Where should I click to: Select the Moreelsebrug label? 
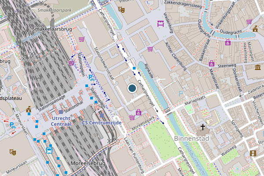[x=88, y=163]
